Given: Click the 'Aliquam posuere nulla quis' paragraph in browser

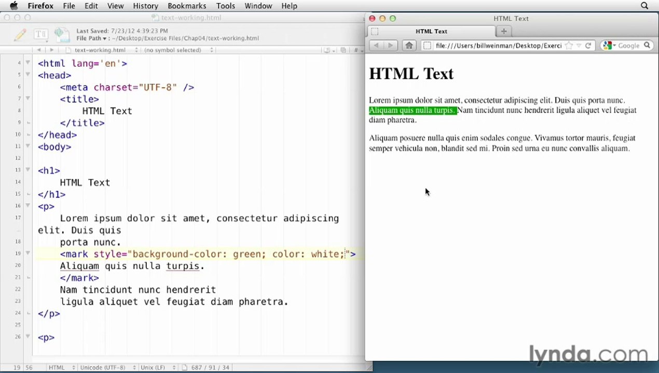Looking at the screenshot, I should pos(502,143).
